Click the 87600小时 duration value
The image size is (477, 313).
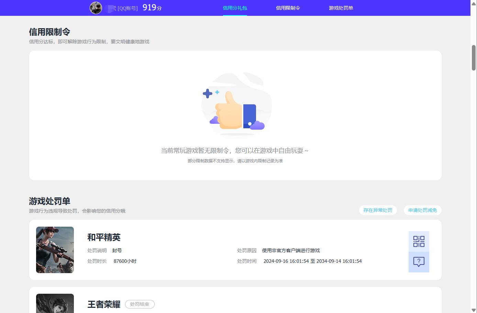[125, 261]
